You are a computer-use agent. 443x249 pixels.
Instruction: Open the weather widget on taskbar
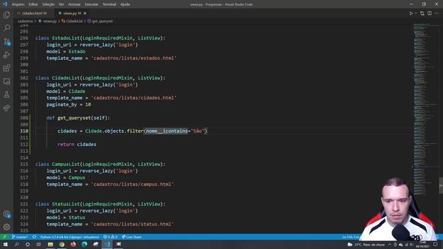366,244
